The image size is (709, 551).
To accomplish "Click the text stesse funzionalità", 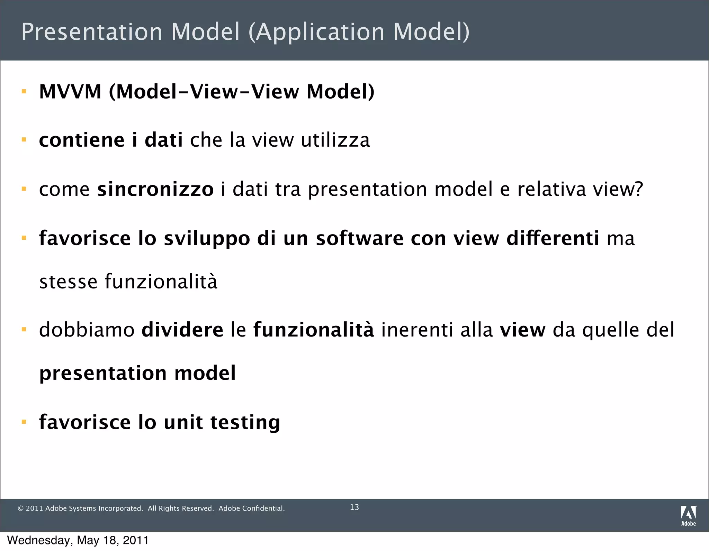I will pyautogui.click(x=128, y=281).
